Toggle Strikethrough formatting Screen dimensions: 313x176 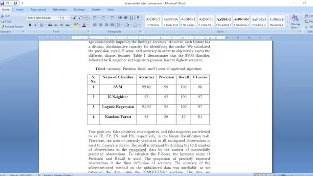coord(50,25)
